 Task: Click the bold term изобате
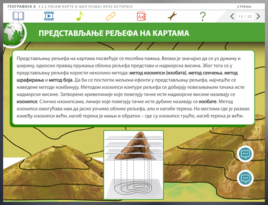(208, 102)
